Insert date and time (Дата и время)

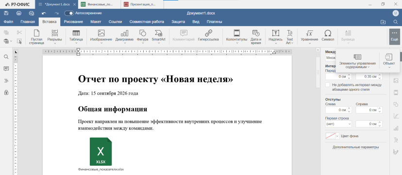click(255, 37)
